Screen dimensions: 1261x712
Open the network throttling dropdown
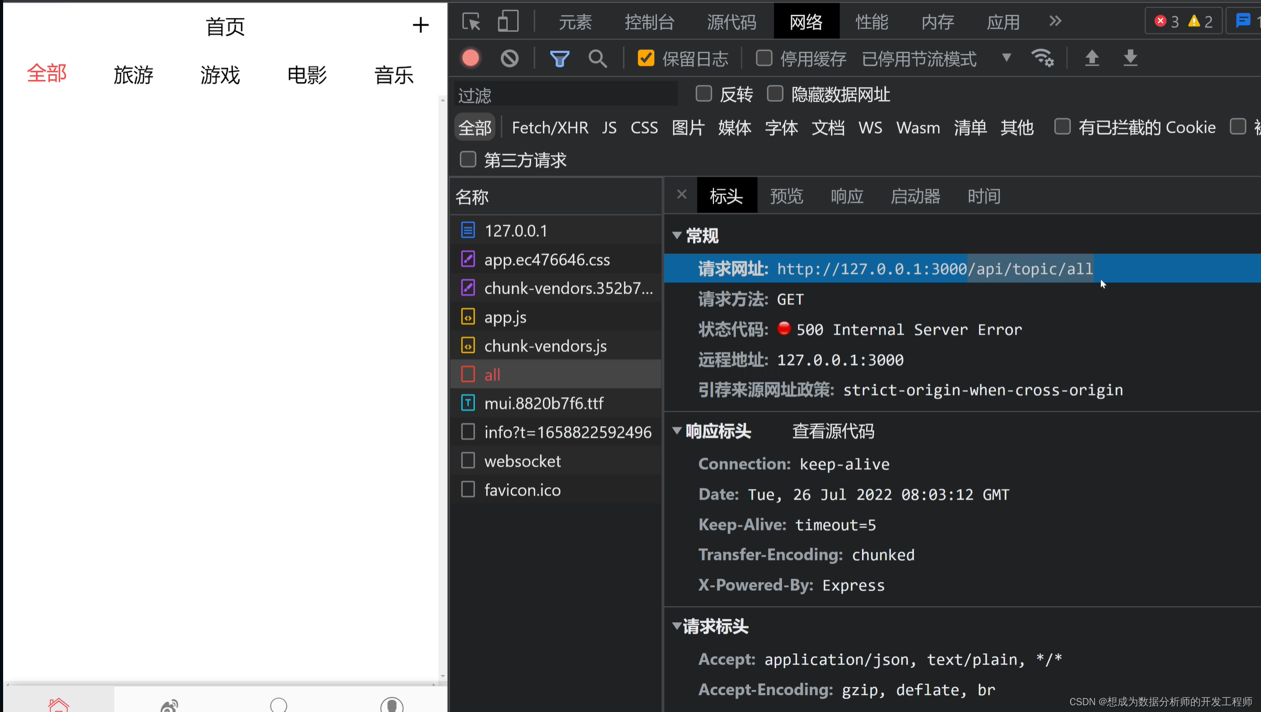(1006, 58)
